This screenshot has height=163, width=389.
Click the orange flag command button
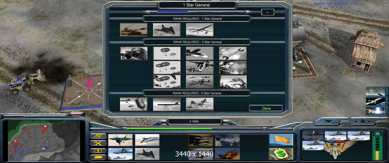281,140
